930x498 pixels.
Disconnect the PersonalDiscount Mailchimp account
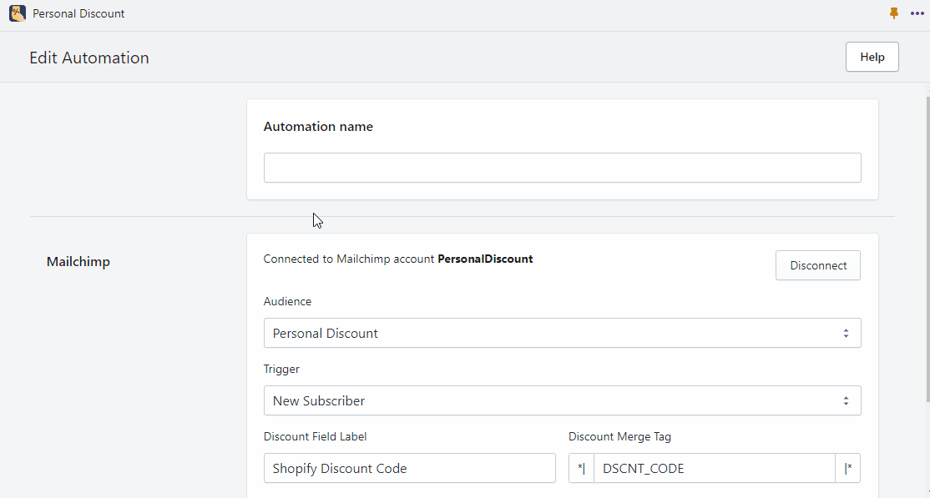point(817,264)
